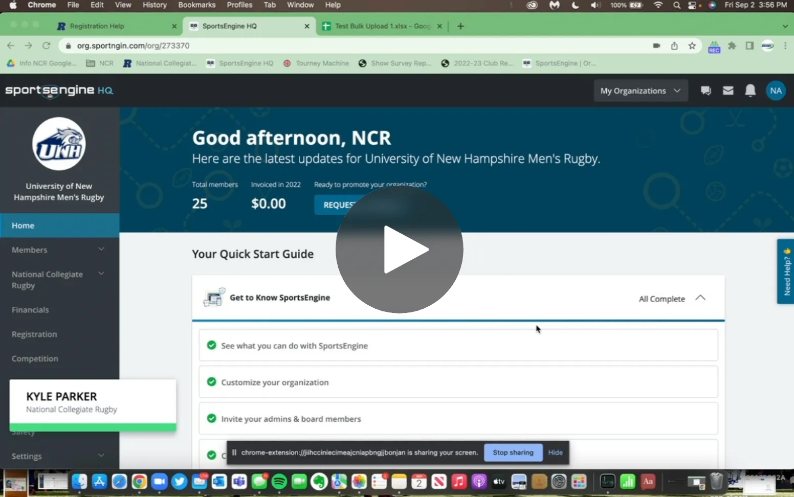
Task: Hide the screen sharing notification bar
Action: click(x=555, y=453)
